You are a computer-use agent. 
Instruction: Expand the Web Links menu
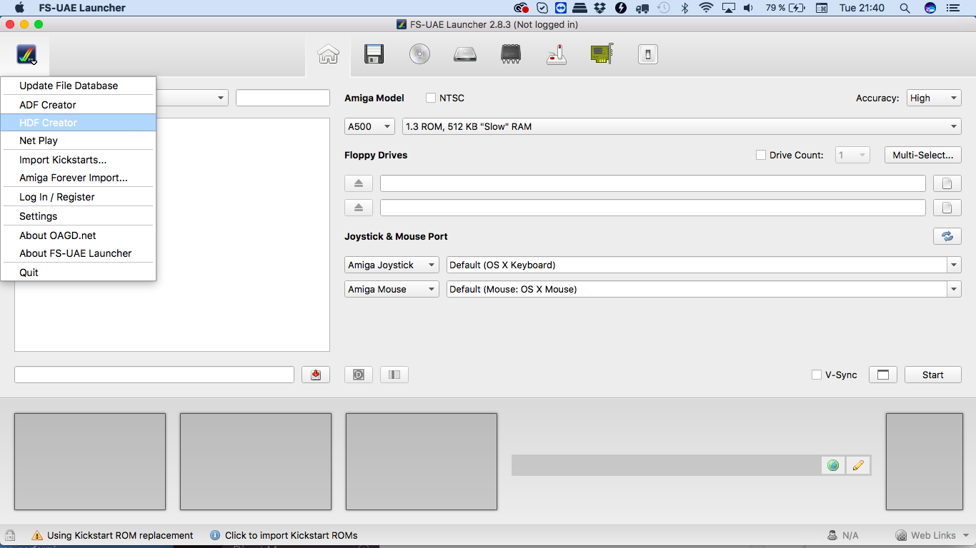tap(933, 535)
